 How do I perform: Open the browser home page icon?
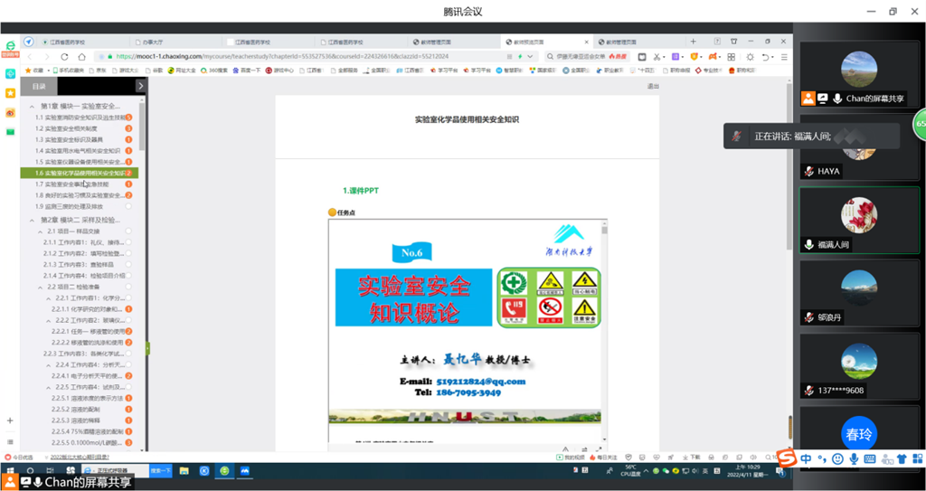tap(82, 57)
